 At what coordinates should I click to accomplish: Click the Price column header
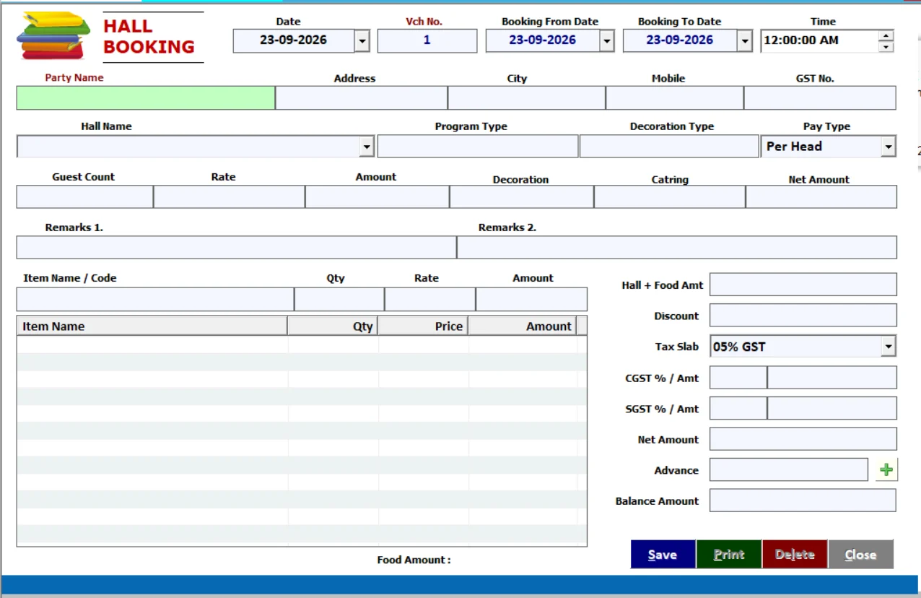[423, 326]
